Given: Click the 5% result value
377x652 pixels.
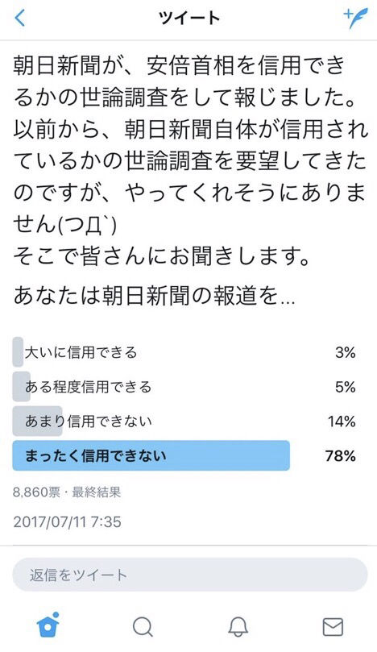Looking at the screenshot, I should tap(346, 387).
